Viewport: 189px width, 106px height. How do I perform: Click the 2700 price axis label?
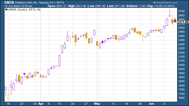[x=181, y=11]
